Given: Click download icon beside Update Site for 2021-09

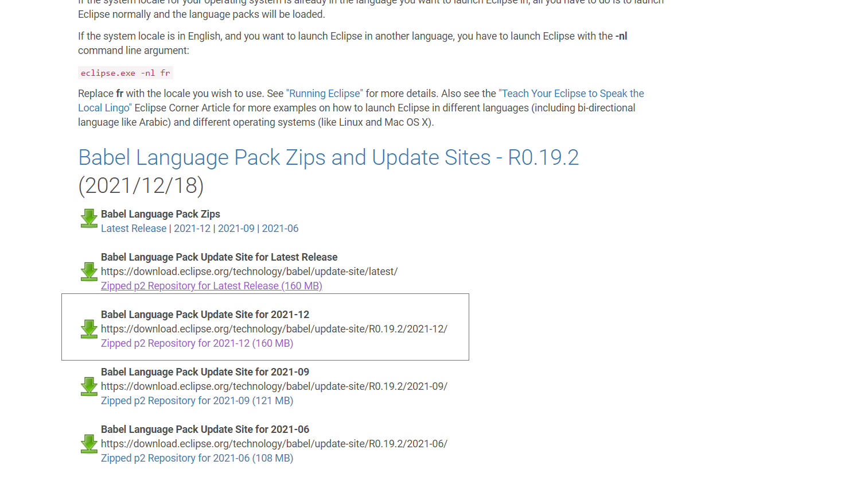Looking at the screenshot, I should [x=89, y=386].
